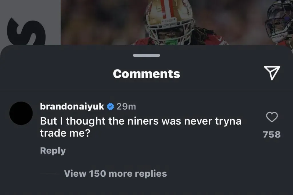This screenshot has height=195, width=293.
Task: Tap the drag handle to expand comments sheet
Action: click(146, 55)
